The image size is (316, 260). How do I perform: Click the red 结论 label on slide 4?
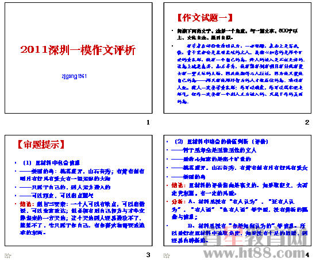pos(178,185)
